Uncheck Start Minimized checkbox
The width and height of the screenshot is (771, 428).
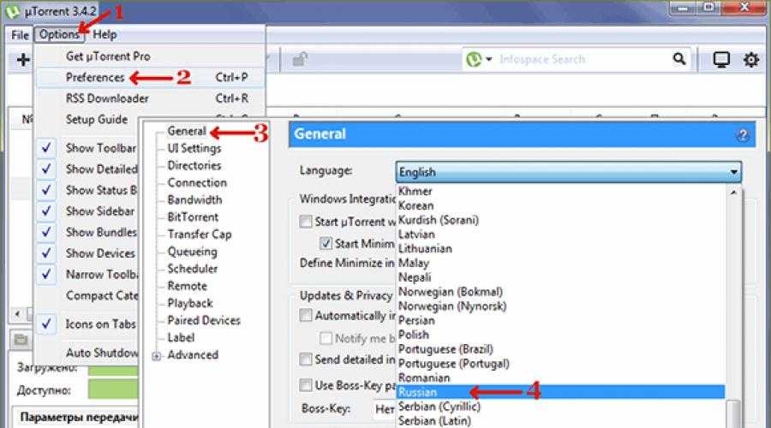(x=326, y=243)
